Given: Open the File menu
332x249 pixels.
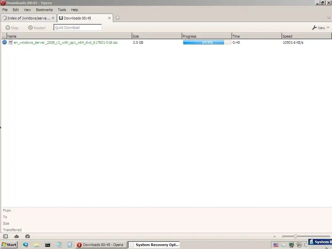Looking at the screenshot, I should [x=5, y=10].
